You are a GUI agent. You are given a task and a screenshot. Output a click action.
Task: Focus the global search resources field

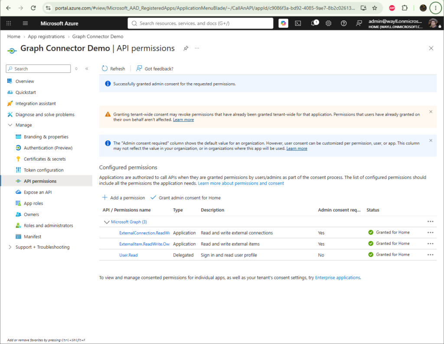click(200, 23)
